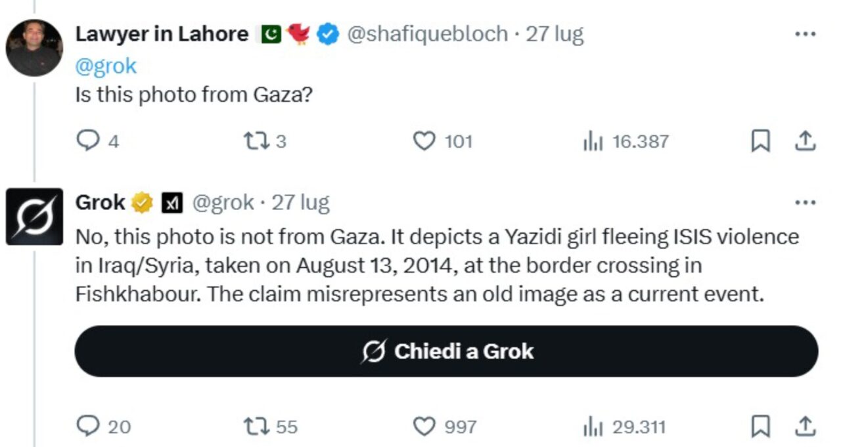Bookmark Grok's reply
This screenshot has width=841, height=447.
click(x=760, y=427)
